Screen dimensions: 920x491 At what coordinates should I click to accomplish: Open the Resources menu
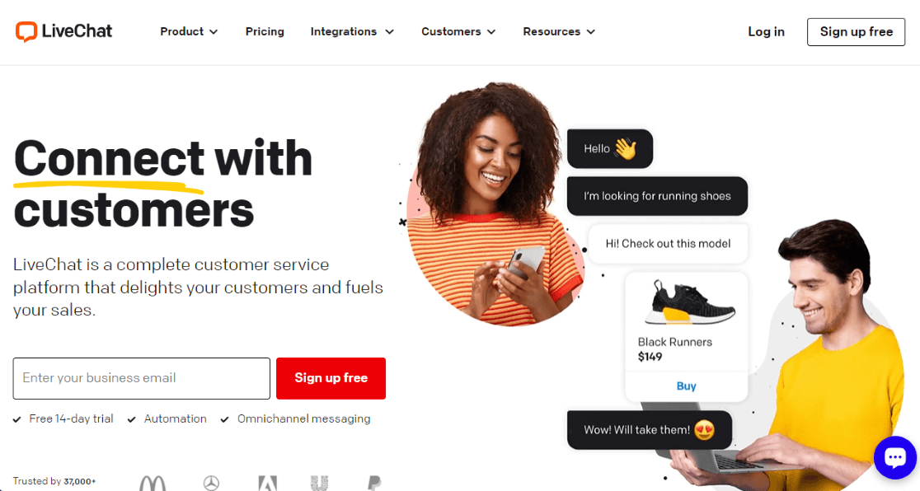point(559,31)
